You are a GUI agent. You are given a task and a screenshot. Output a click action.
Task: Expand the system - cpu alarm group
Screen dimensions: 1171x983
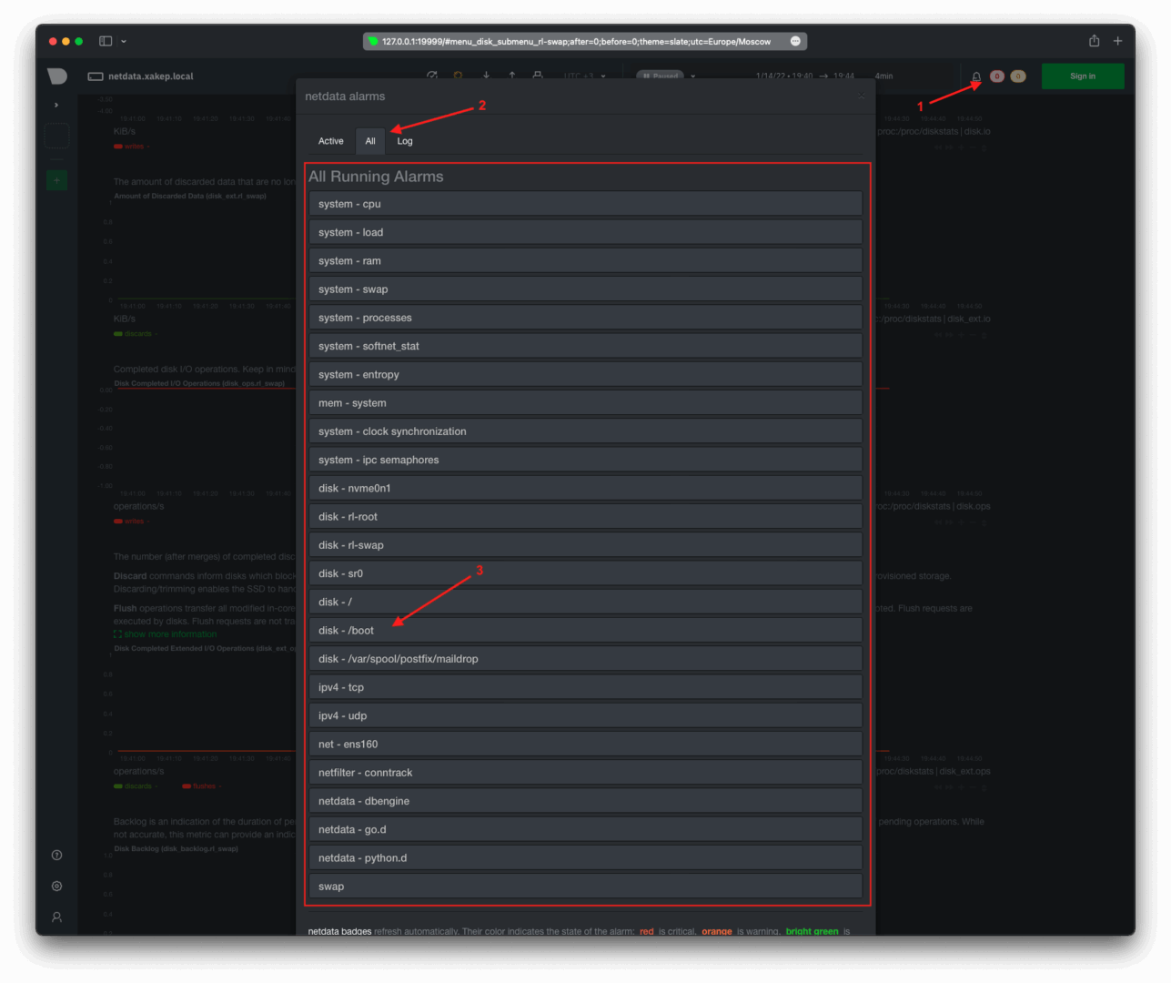pyautogui.click(x=585, y=204)
